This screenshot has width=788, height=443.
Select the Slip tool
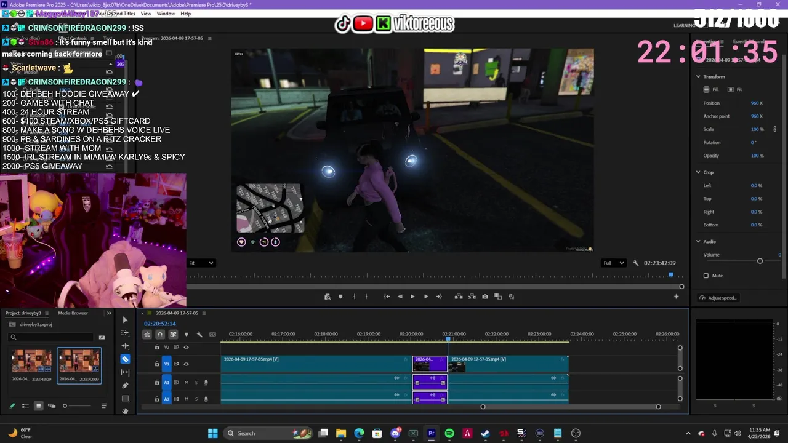125,372
